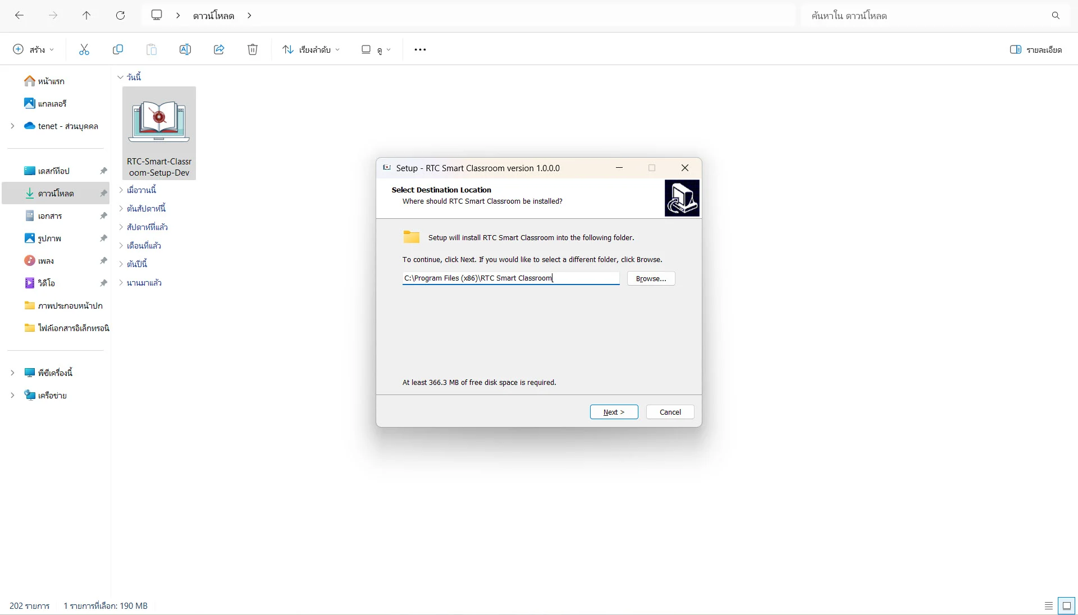
Task: Open the sort order dropdown
Action: 311,49
